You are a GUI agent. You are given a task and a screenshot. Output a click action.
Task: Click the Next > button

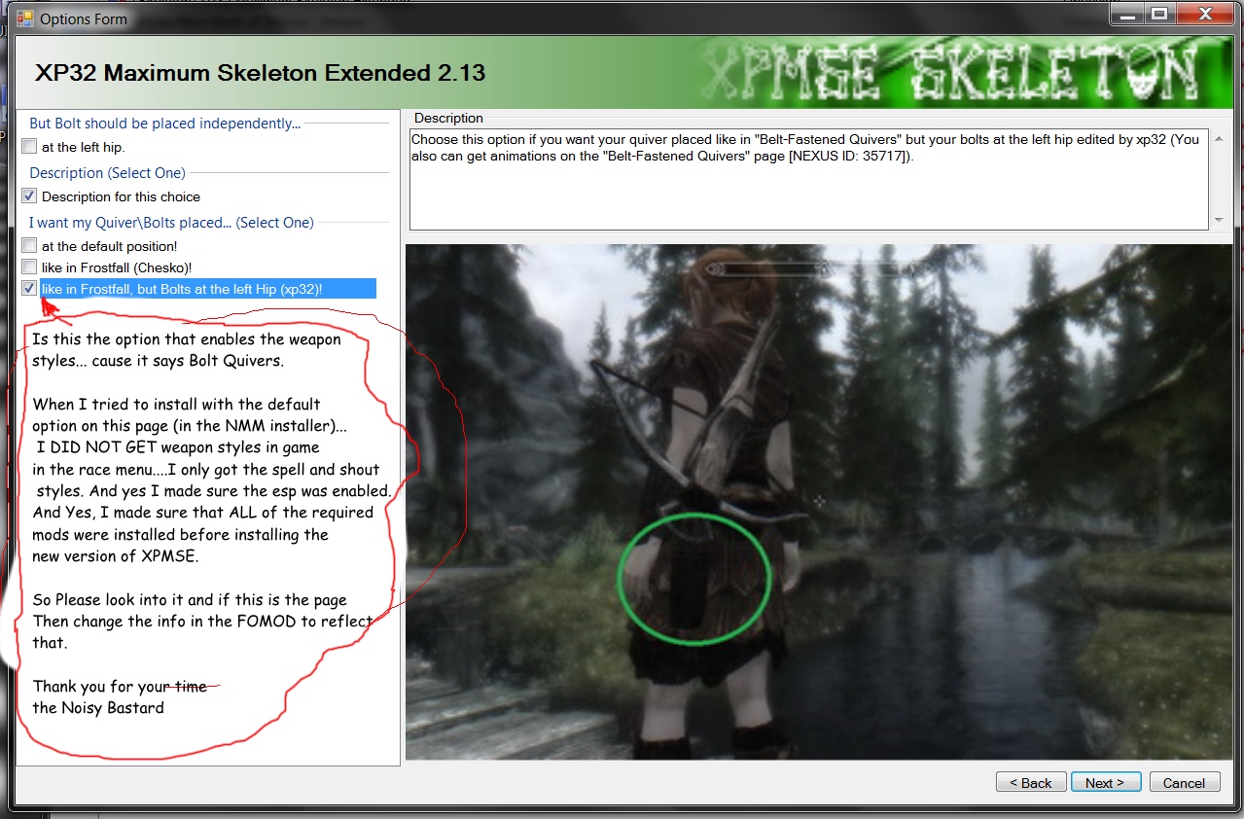[1105, 781]
